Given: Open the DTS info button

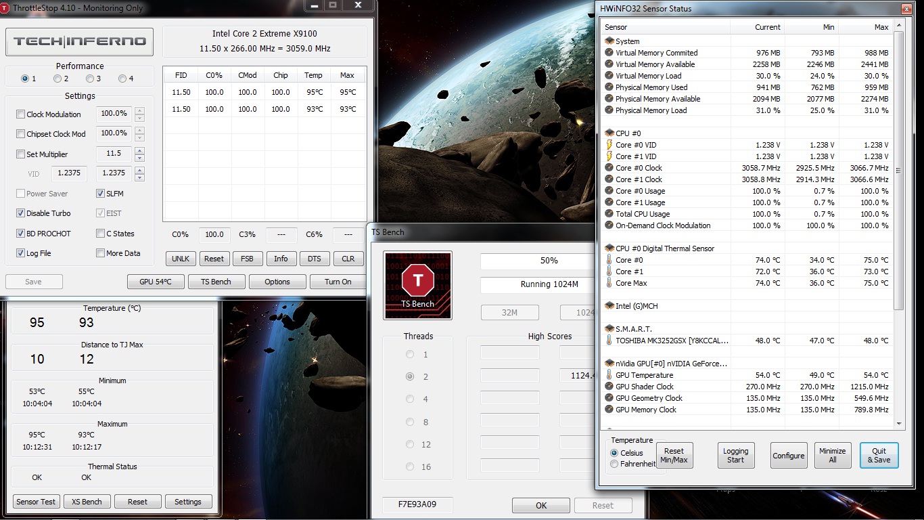Looking at the screenshot, I should coord(315,259).
